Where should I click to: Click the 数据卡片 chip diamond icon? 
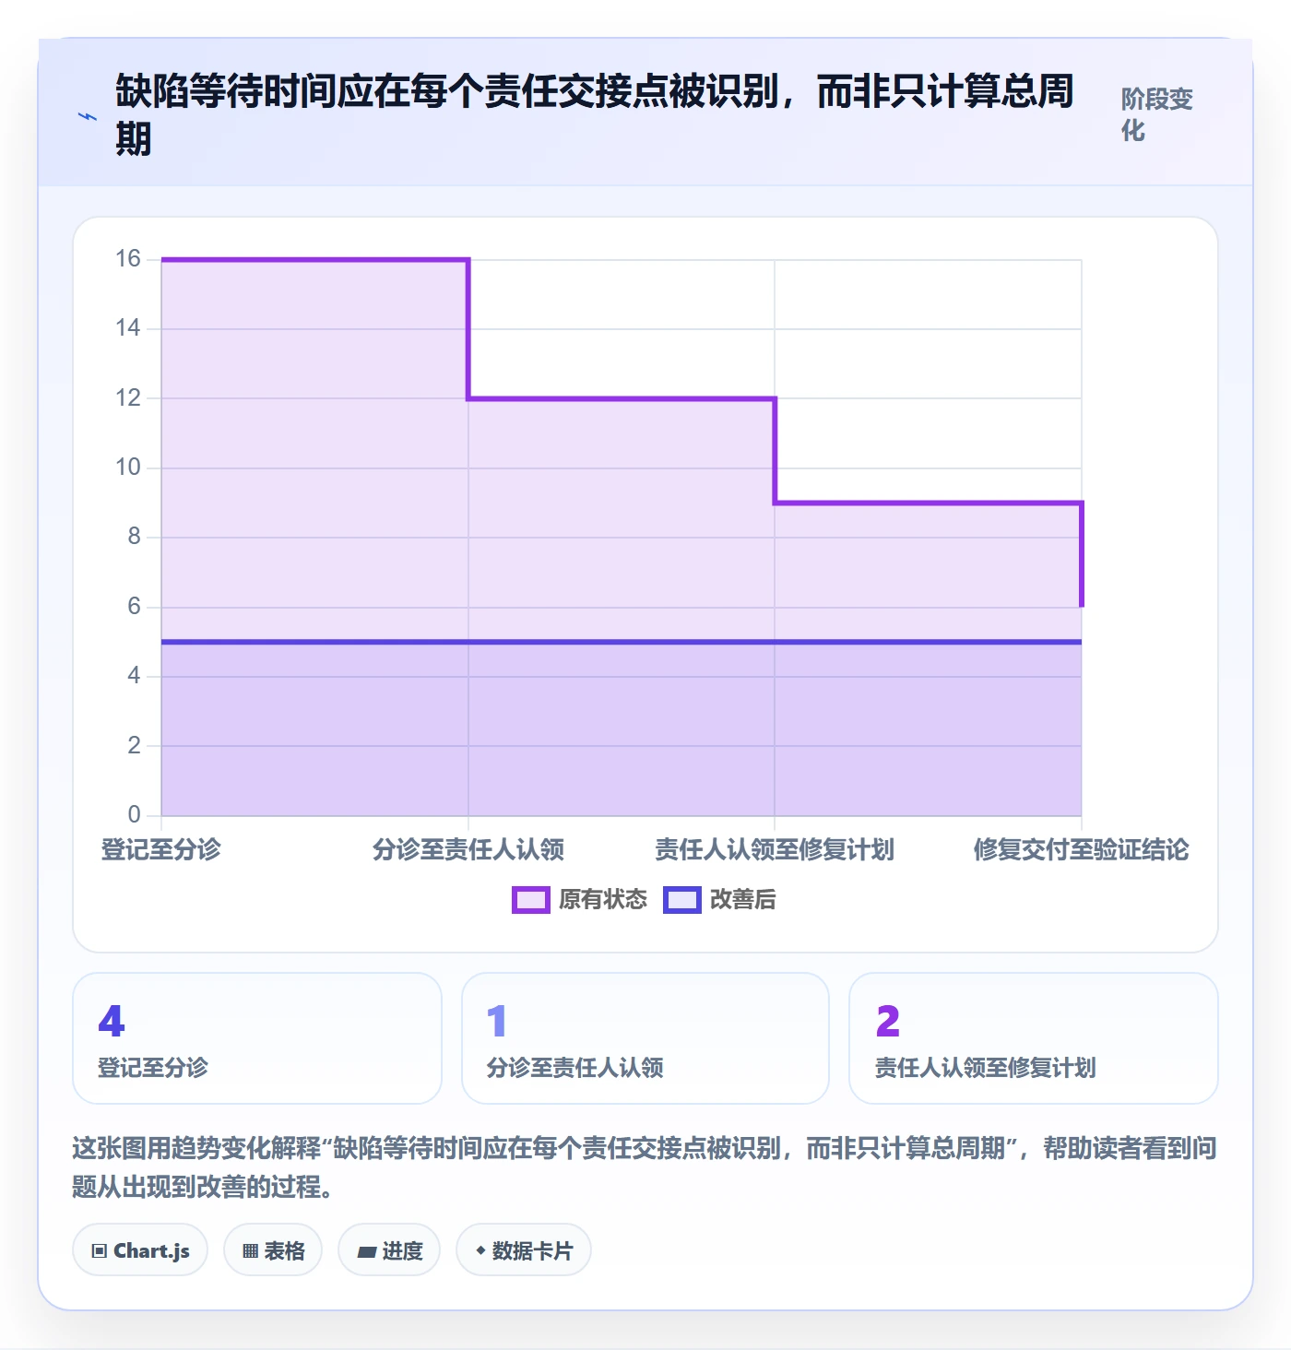(480, 1250)
